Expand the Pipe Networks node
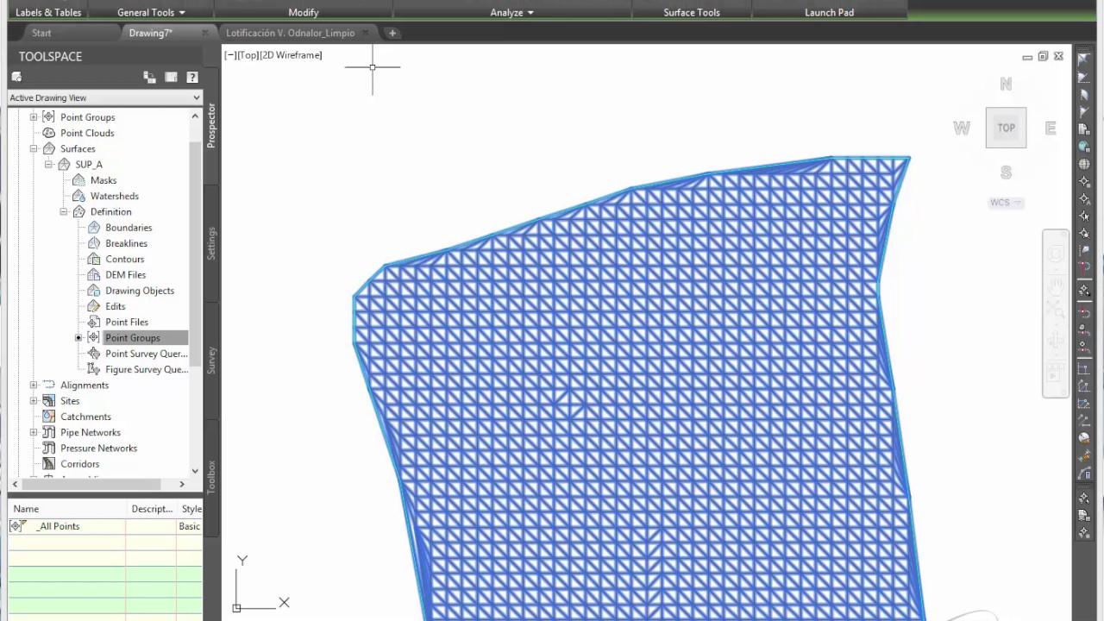This screenshot has width=1104, height=621. 34,433
